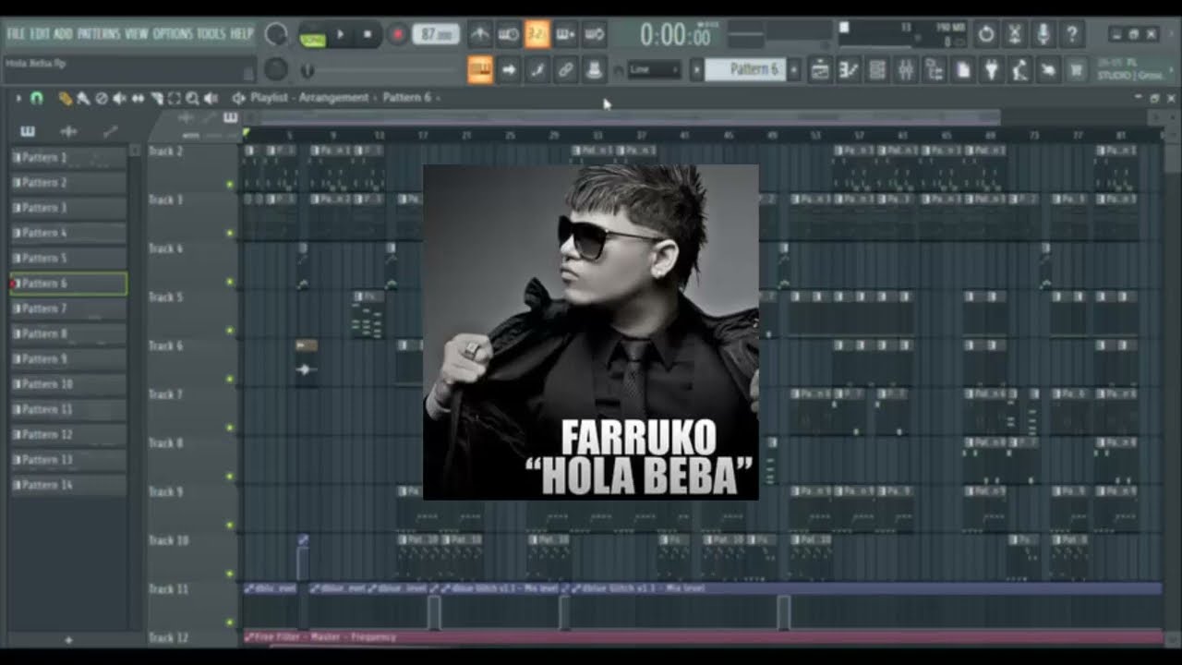Select the Draw pencil tool
Image resolution: width=1182 pixels, height=665 pixels.
point(65,98)
